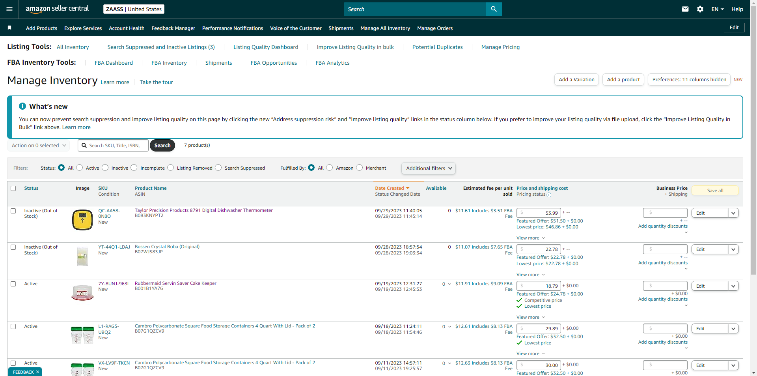Open the Taylor thermometer product thumbnail

82,220
